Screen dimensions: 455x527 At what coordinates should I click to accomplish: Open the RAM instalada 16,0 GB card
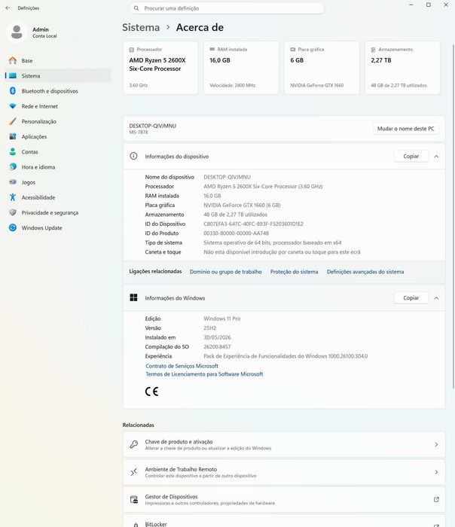coord(241,68)
